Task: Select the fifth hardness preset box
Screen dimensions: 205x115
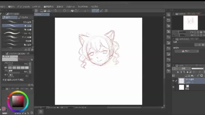Action: coord(27,67)
